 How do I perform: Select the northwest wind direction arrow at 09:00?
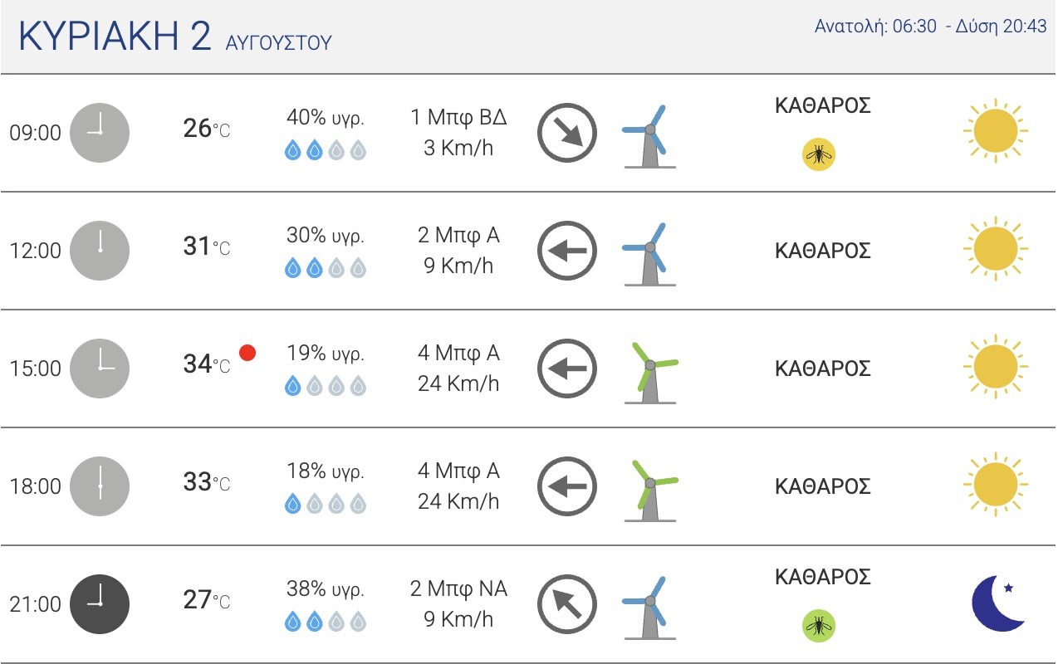568,133
